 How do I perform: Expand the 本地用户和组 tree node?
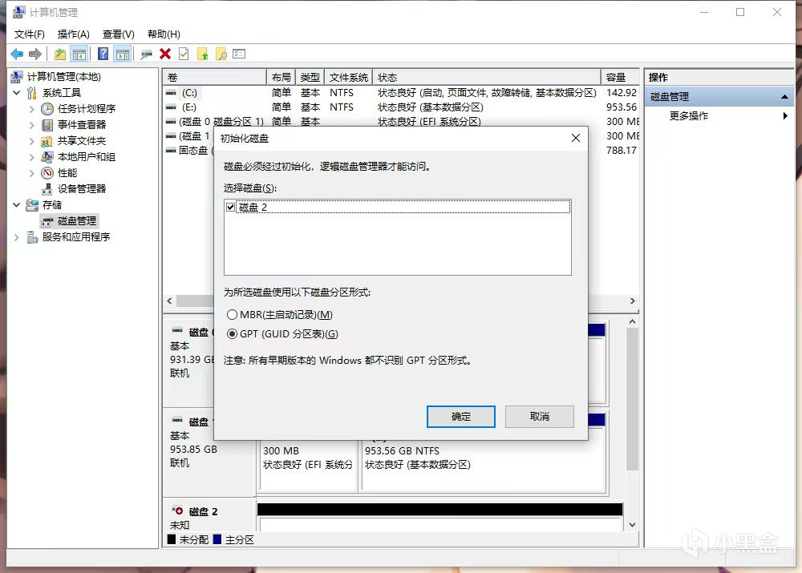32,157
